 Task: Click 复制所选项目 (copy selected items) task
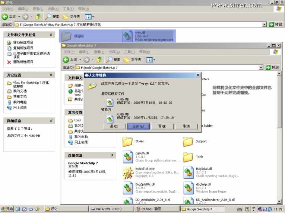click(23, 48)
